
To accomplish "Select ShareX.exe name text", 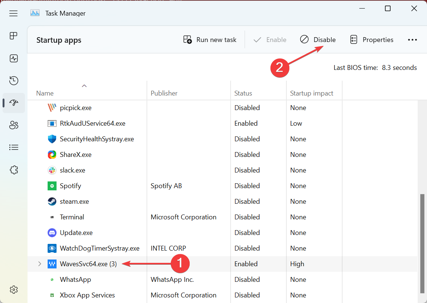I will [76, 155].
